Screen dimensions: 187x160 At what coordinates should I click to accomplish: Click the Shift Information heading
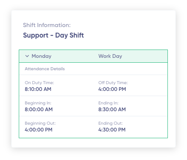point(47,25)
